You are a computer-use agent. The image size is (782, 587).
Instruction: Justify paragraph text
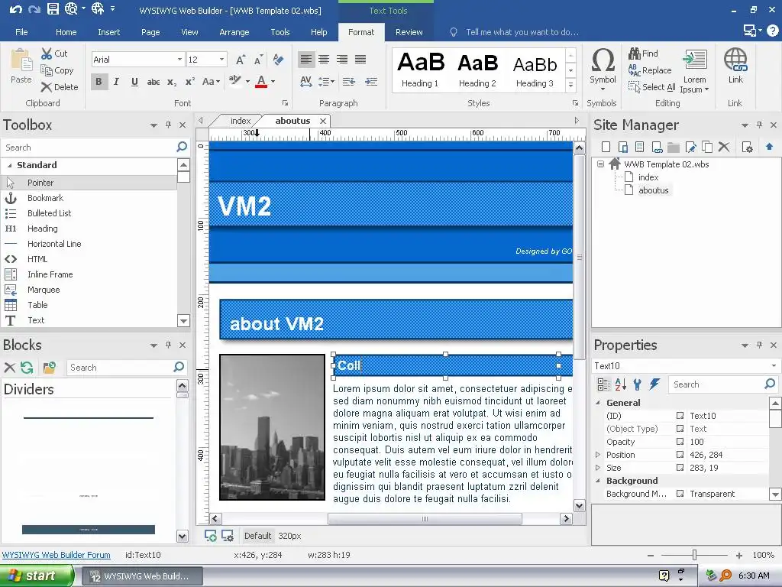[x=360, y=60]
